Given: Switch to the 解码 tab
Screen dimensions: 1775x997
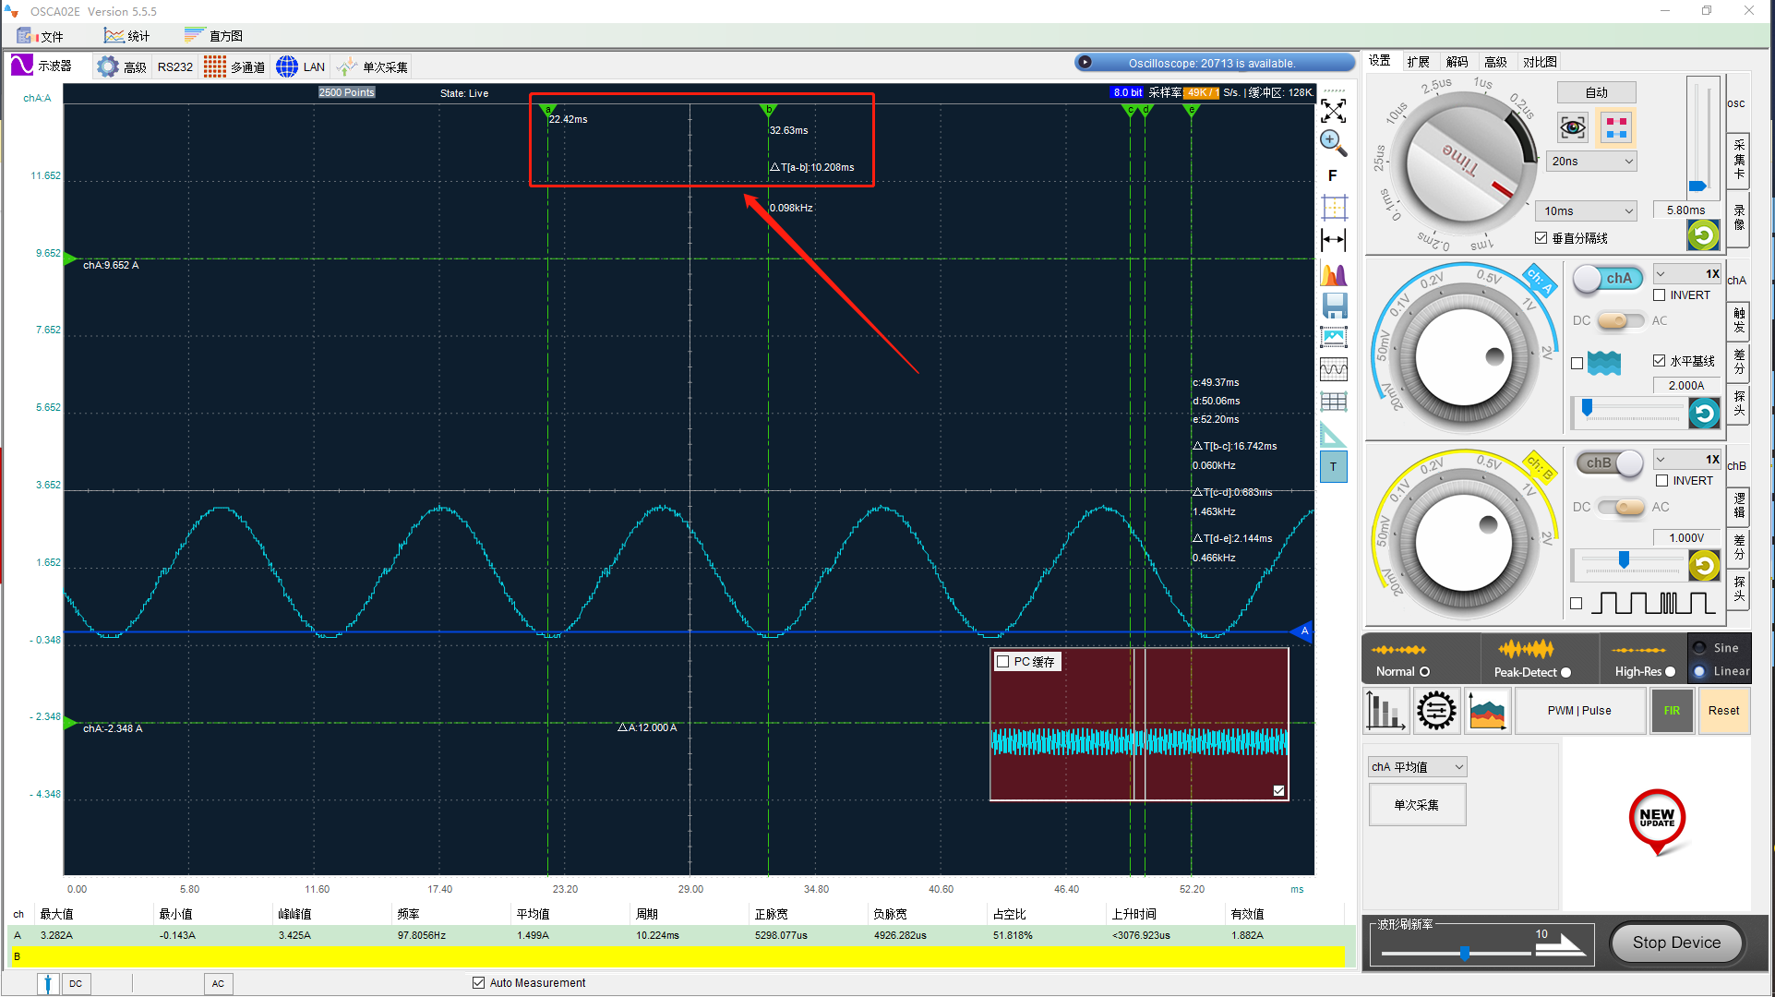Looking at the screenshot, I should pyautogui.click(x=1457, y=62).
